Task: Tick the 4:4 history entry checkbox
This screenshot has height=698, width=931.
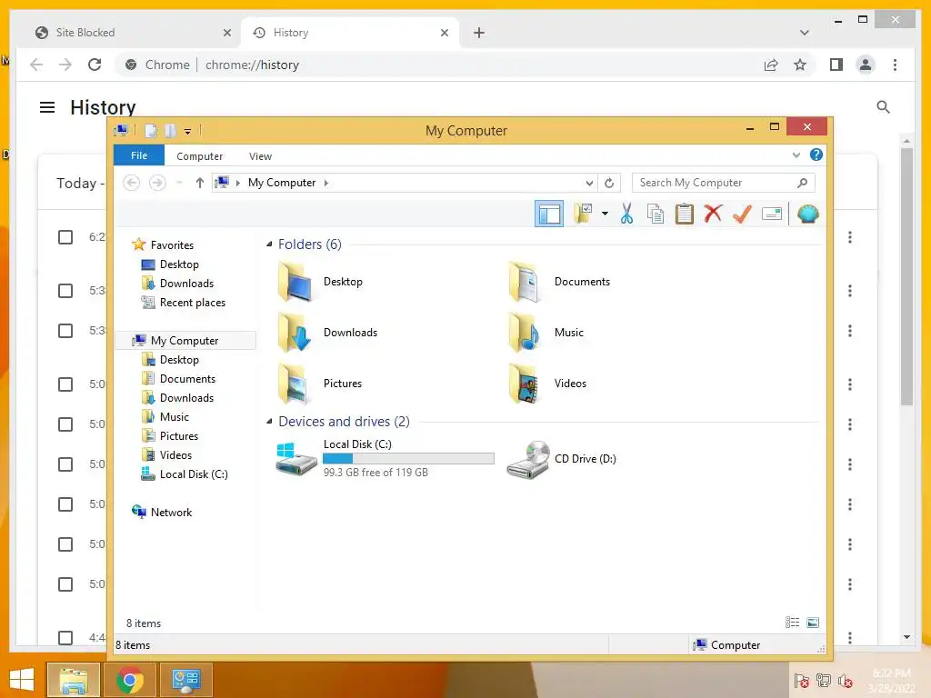Action: tap(65, 637)
